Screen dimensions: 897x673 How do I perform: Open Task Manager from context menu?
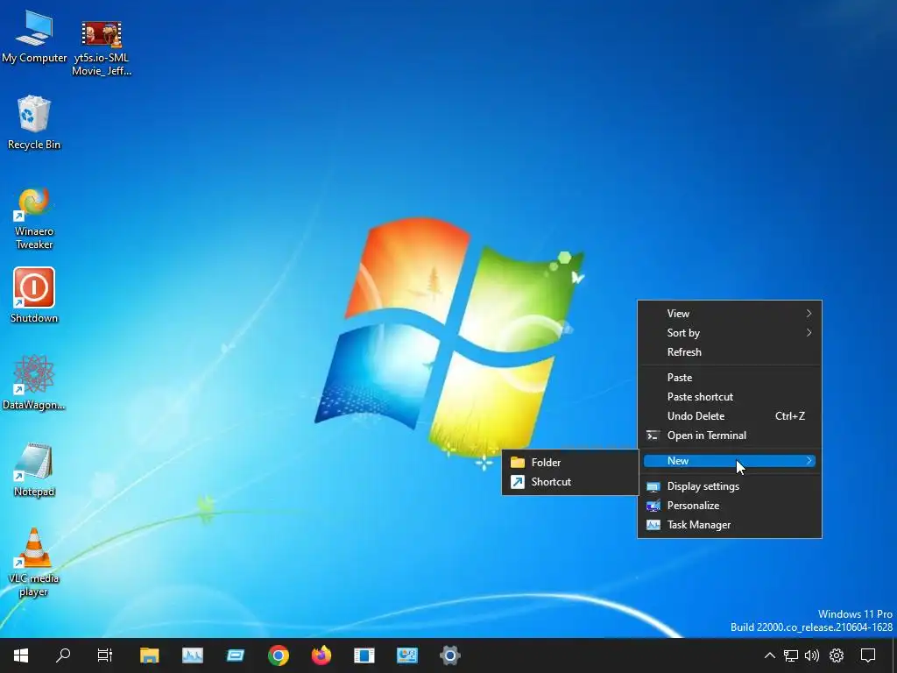pyautogui.click(x=730, y=526)
